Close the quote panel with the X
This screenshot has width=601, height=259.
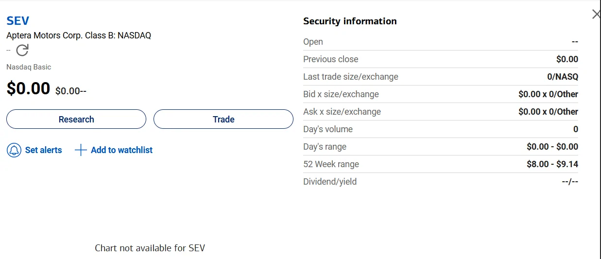[x=596, y=14]
